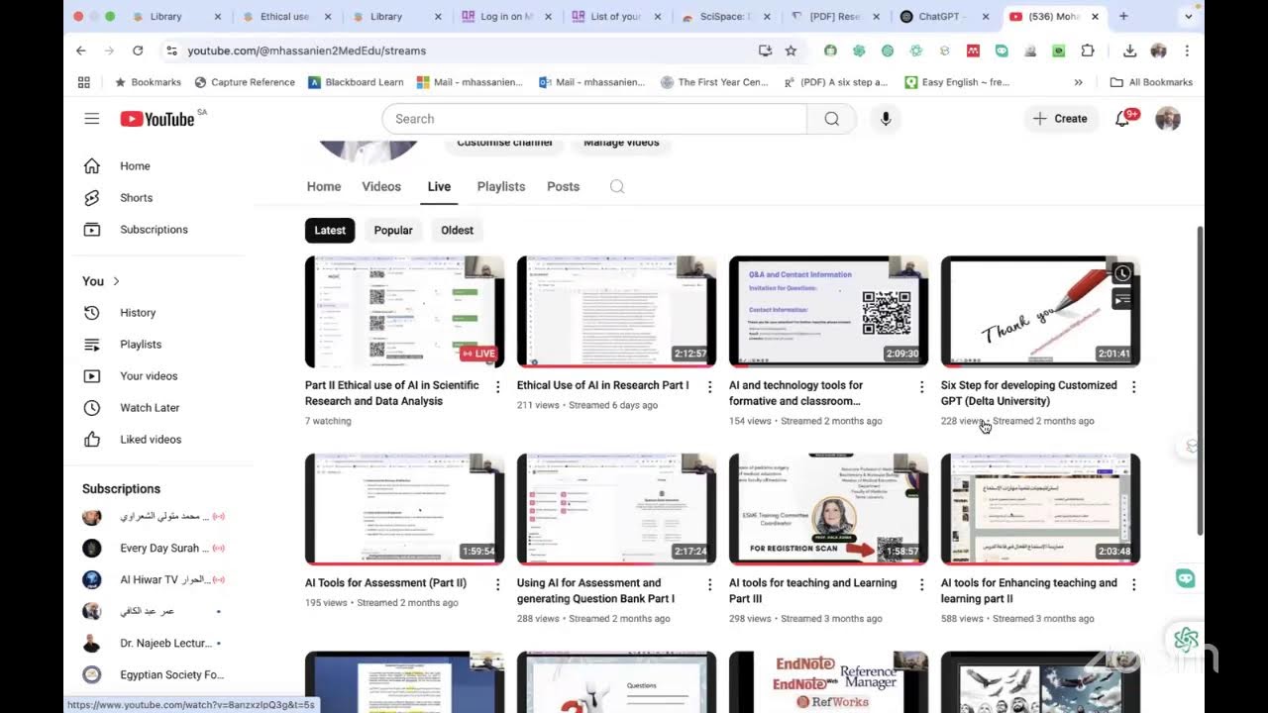Select the Popular filter chip
The width and height of the screenshot is (1268, 713).
(393, 230)
